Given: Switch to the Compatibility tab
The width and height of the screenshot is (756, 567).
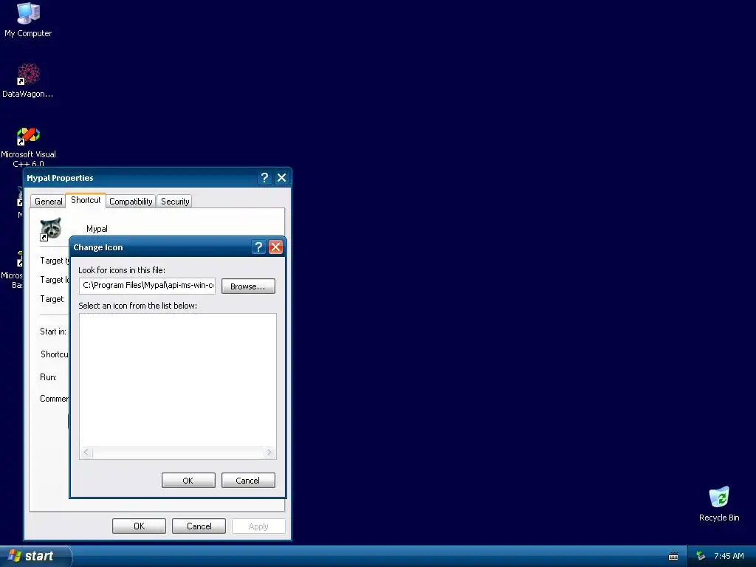Looking at the screenshot, I should click(131, 202).
